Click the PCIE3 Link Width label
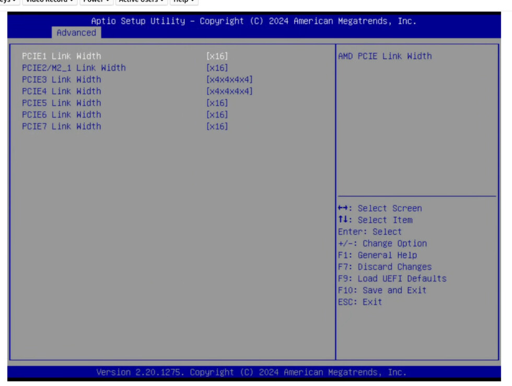The image size is (512, 386). pos(62,79)
